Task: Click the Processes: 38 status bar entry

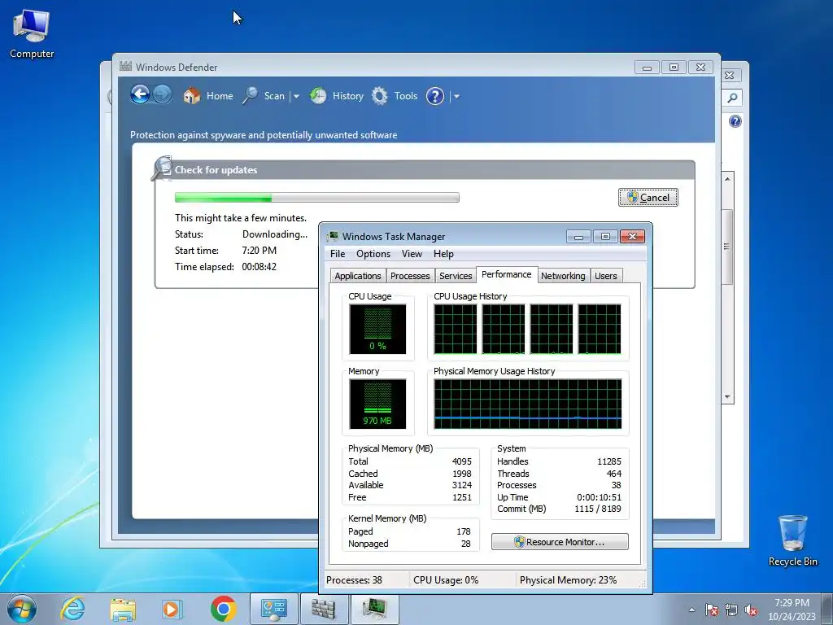Action: coord(354,580)
